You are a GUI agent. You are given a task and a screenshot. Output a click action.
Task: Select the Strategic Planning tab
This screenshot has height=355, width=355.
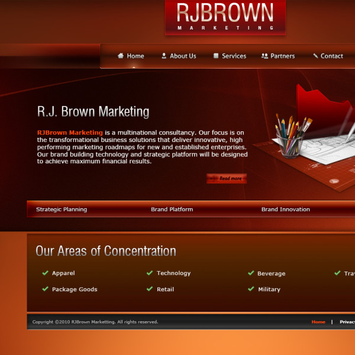coord(62,209)
